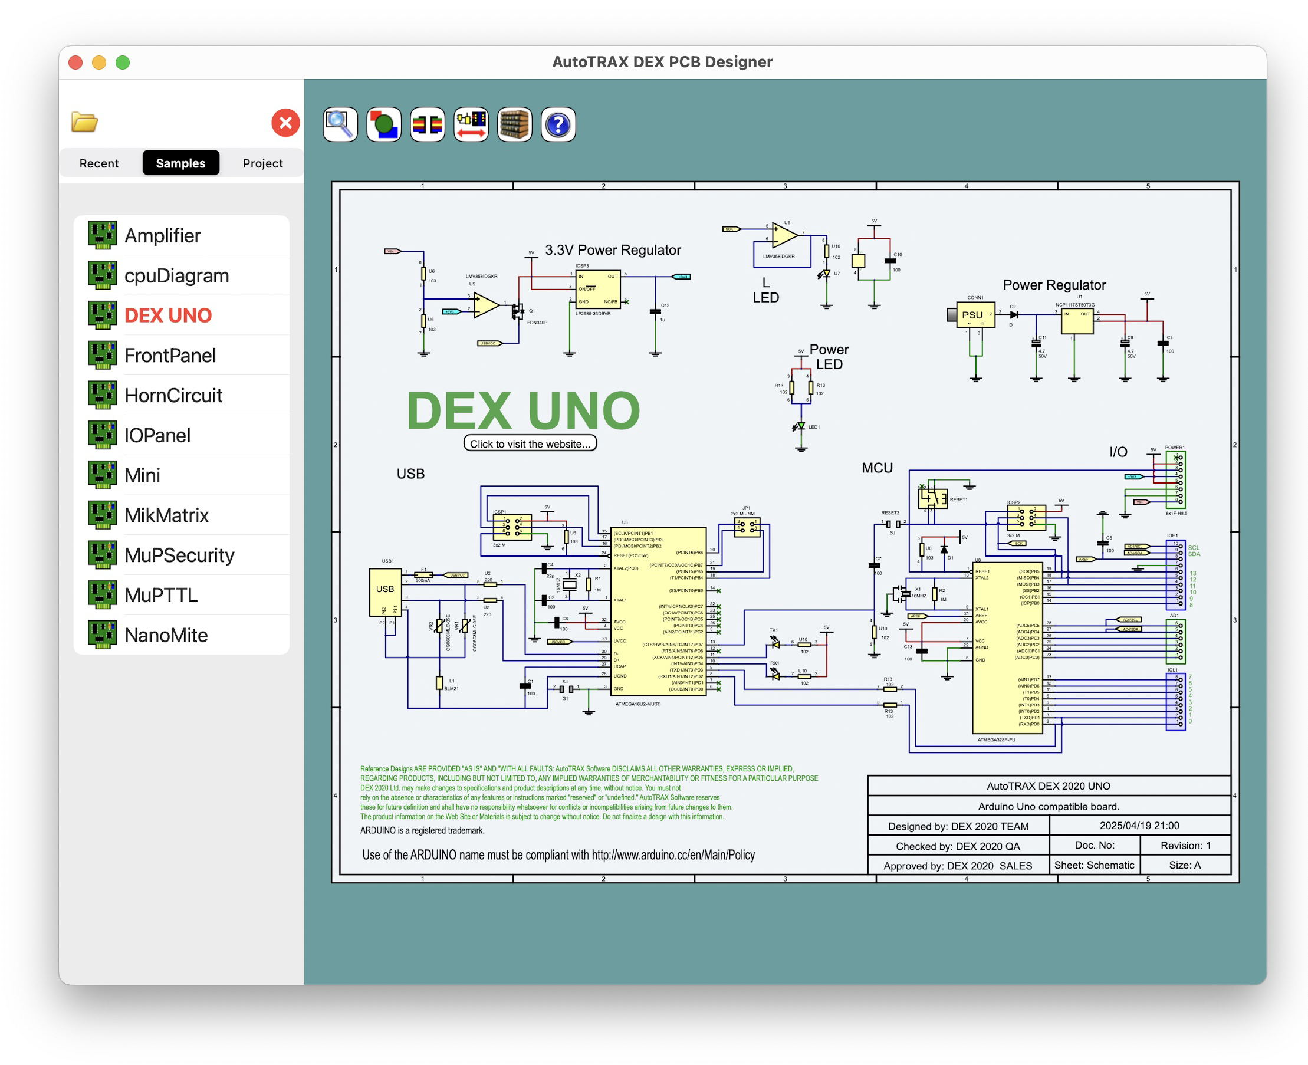Image resolution: width=1308 pixels, height=1065 pixels.
Task: Click the large green DEX UNO title
Action: 523,410
